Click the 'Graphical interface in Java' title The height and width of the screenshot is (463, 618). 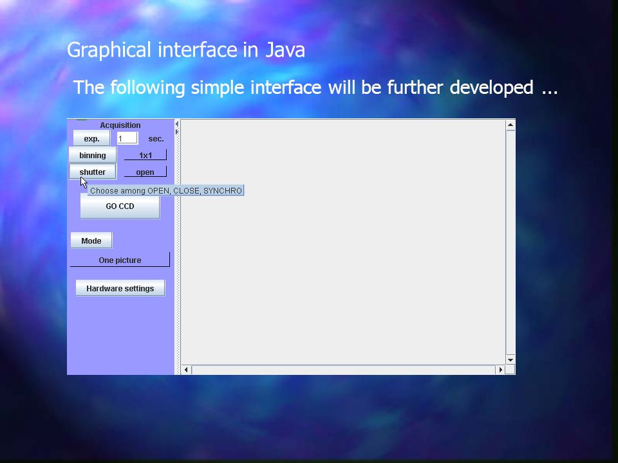(186, 50)
